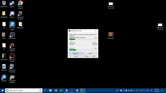The height and width of the screenshot is (93, 166).
Task: Select the Oracle VM VirtualBox shortcut
Action: pyautogui.click(x=12, y=68)
